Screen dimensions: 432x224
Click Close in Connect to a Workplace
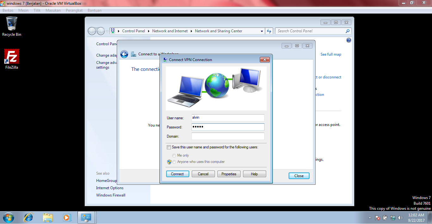[x=299, y=176]
